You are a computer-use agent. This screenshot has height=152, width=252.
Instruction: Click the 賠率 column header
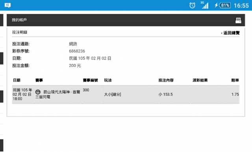click(x=235, y=80)
